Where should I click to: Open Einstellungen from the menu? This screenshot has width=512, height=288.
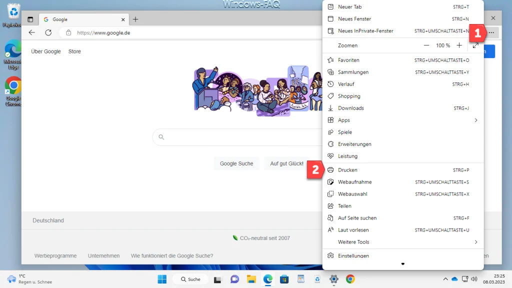tap(403, 255)
